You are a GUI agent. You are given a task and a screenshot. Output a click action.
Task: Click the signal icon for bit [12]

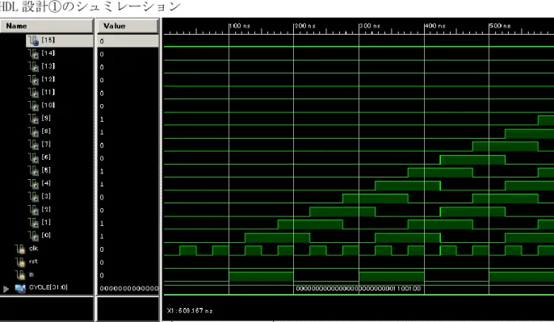(34, 80)
